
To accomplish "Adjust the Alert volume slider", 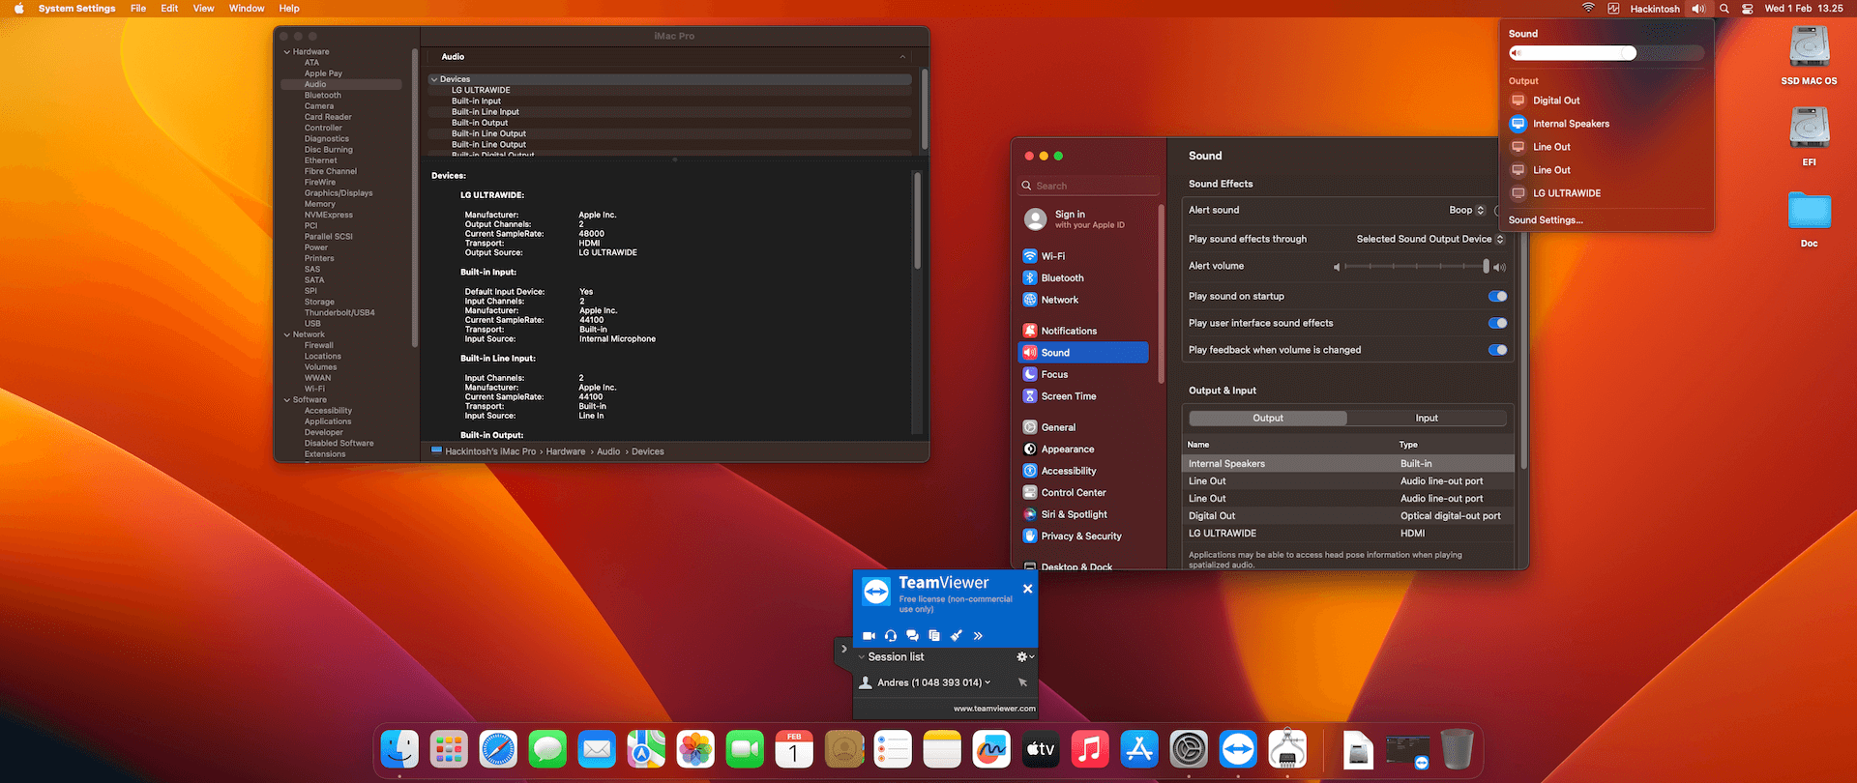I will [x=1415, y=266].
